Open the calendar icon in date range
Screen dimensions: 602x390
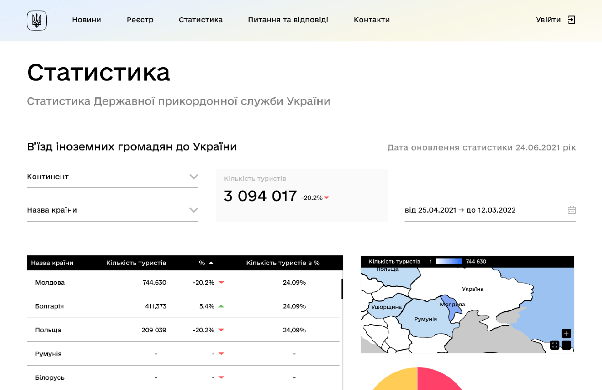572,210
